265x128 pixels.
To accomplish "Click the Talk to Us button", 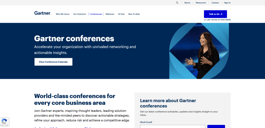I will click(x=215, y=14).
